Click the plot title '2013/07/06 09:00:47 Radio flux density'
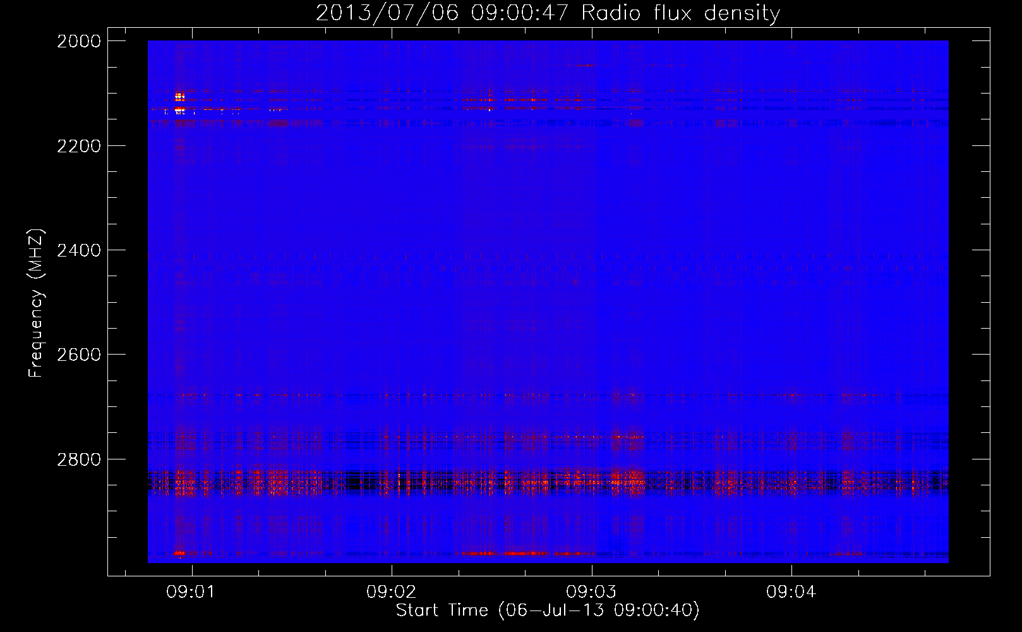 548,13
